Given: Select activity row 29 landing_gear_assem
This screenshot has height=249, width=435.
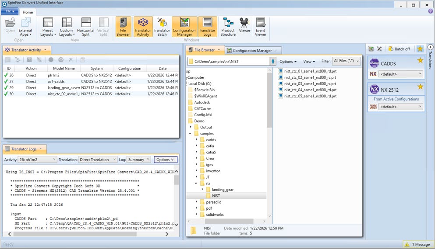Looking at the screenshot, I should click(91, 87).
